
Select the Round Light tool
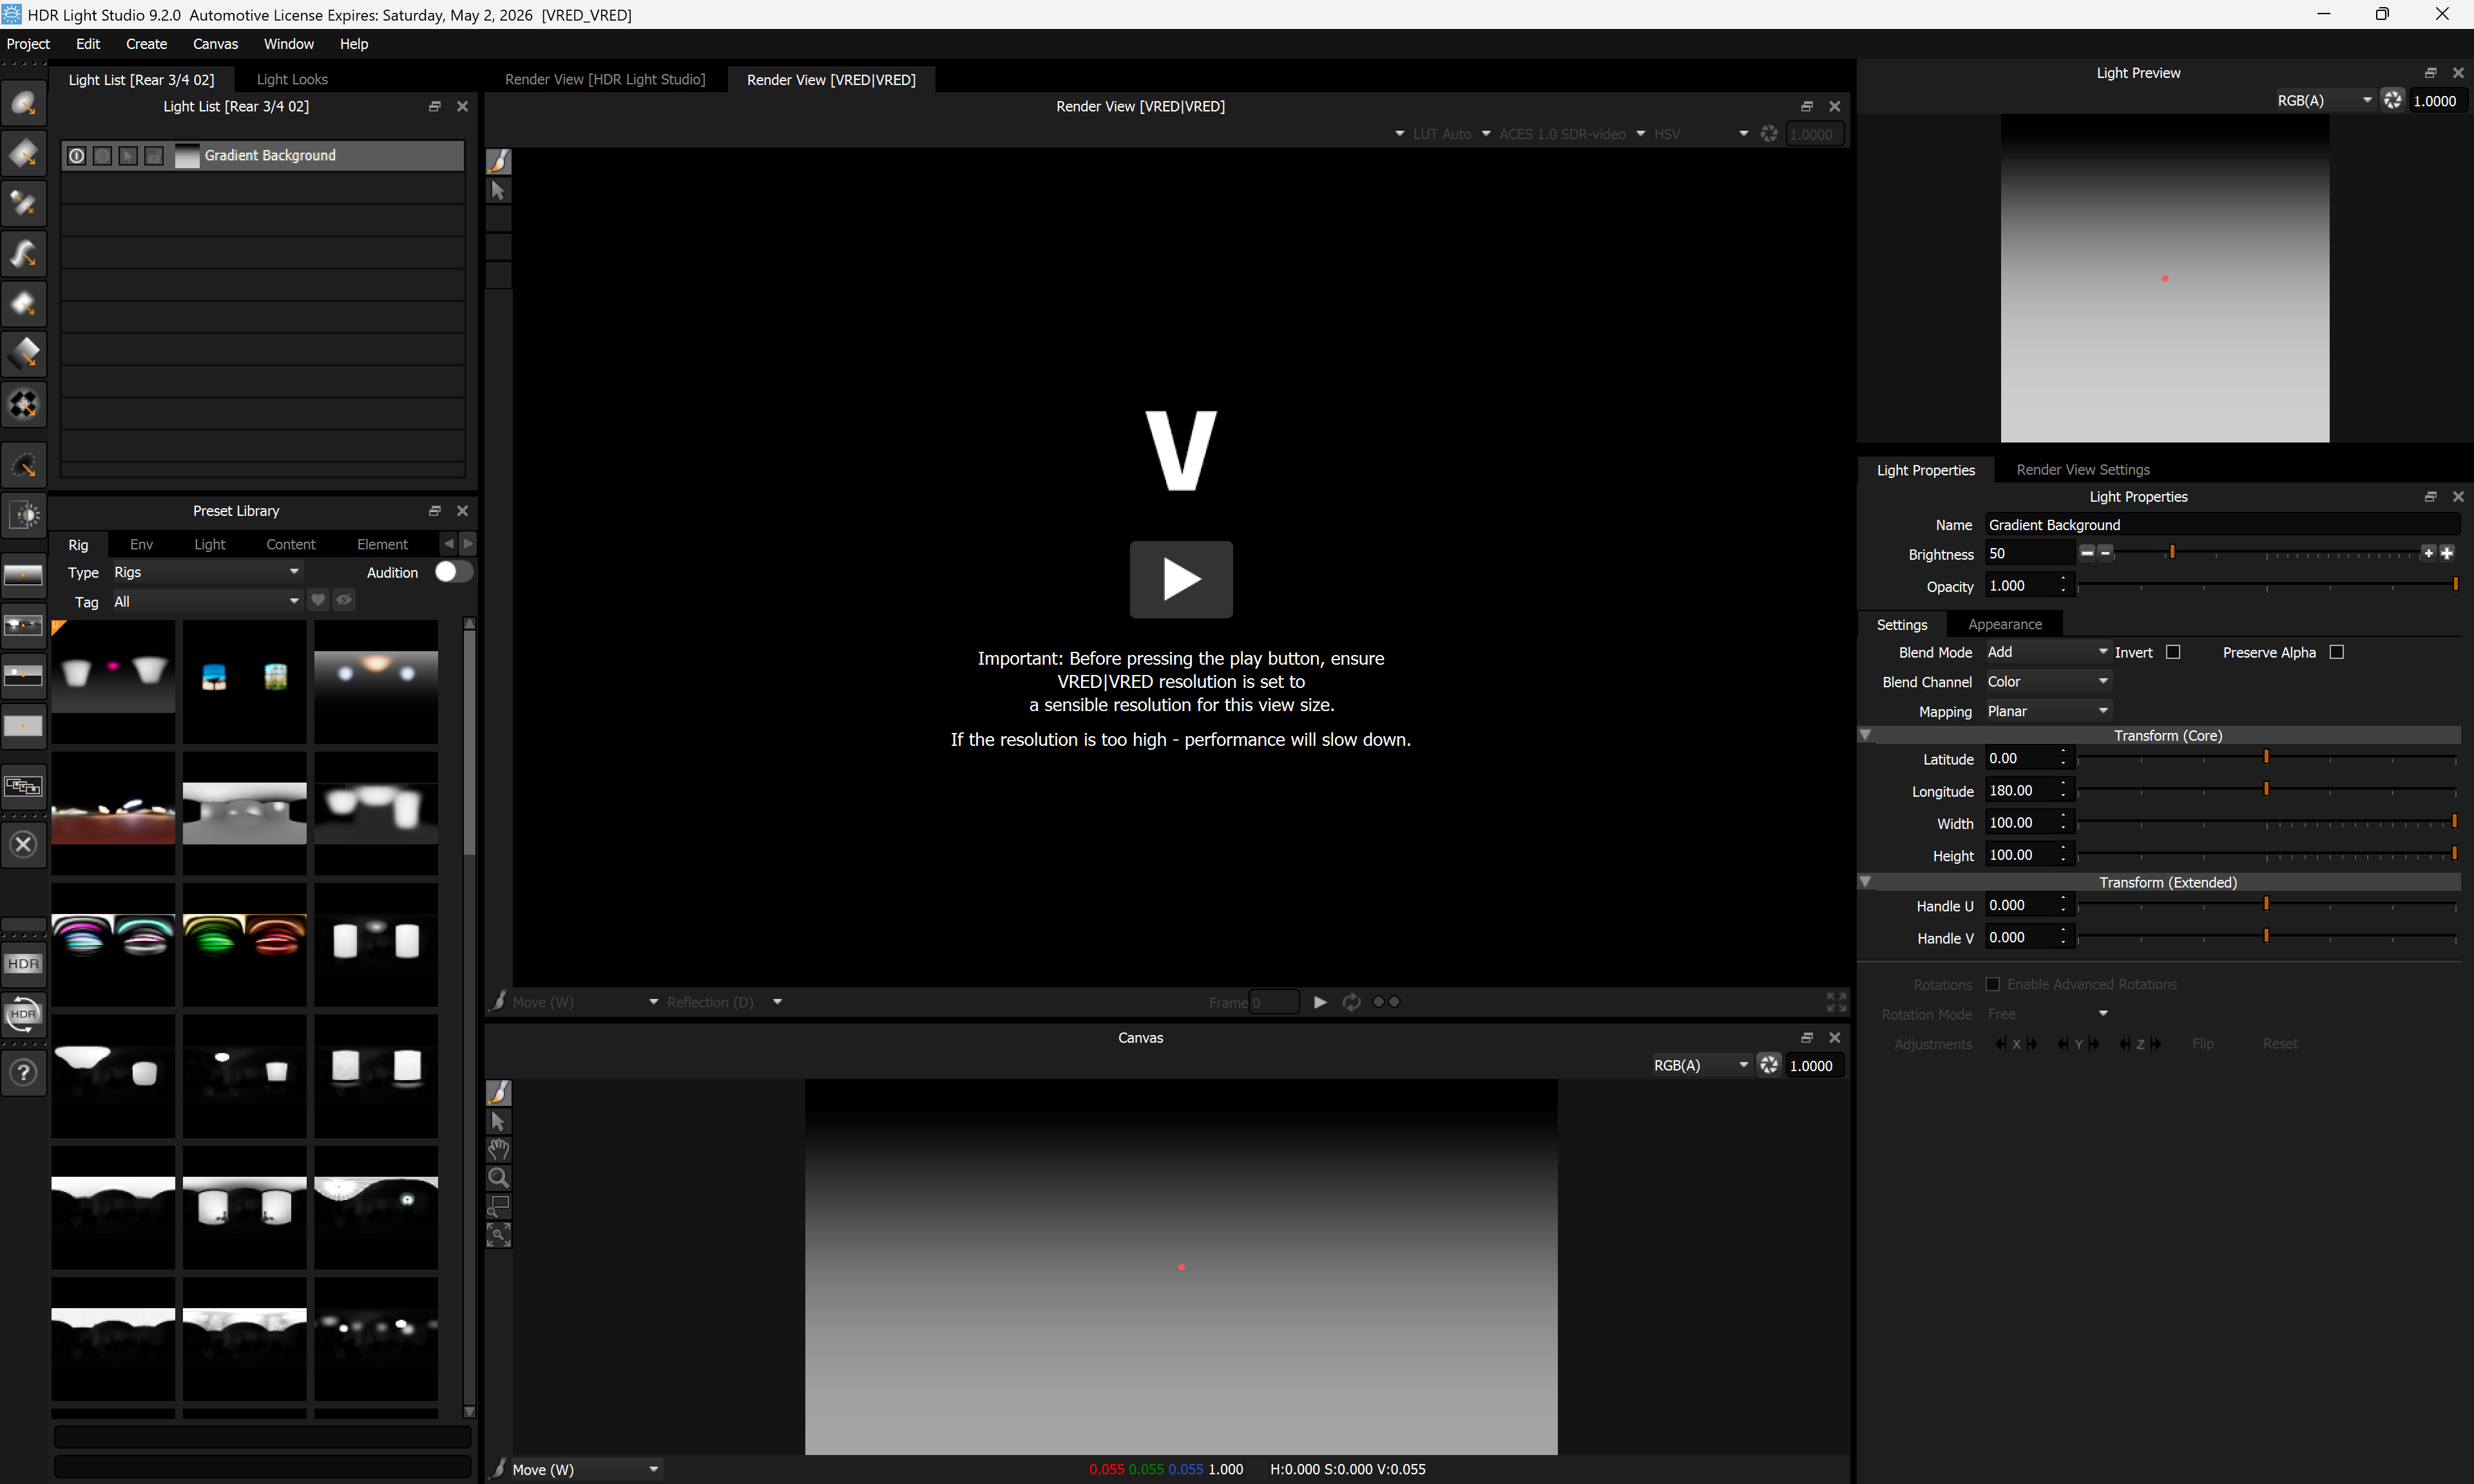(24, 103)
